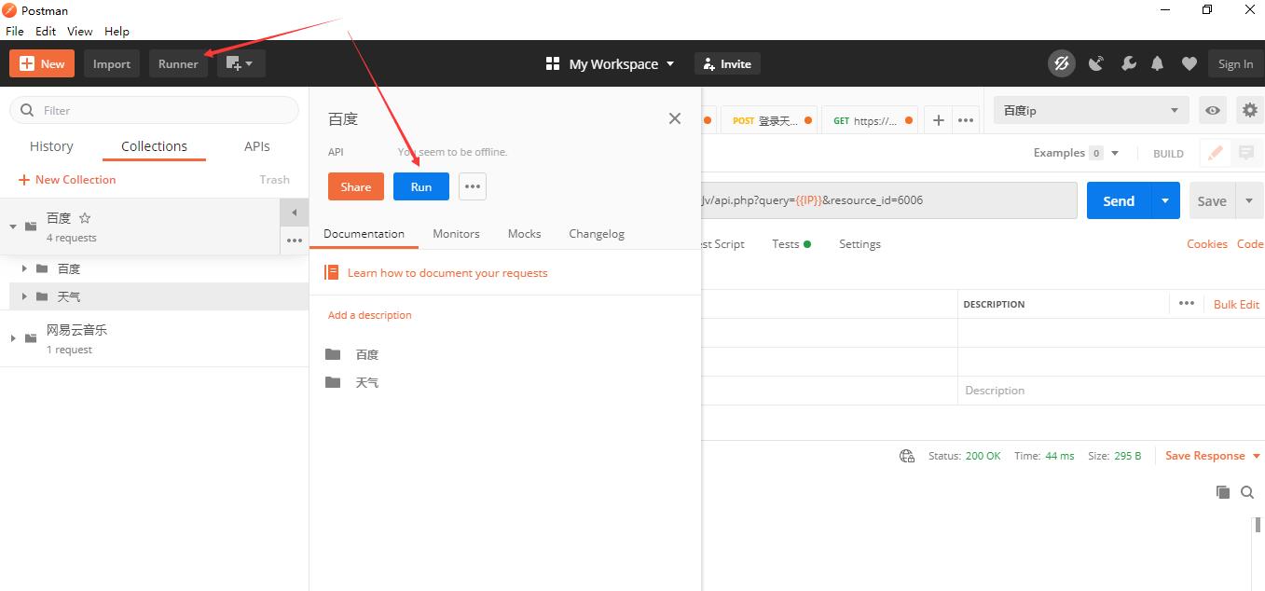Open the capture requests satellite icon

click(x=1096, y=63)
